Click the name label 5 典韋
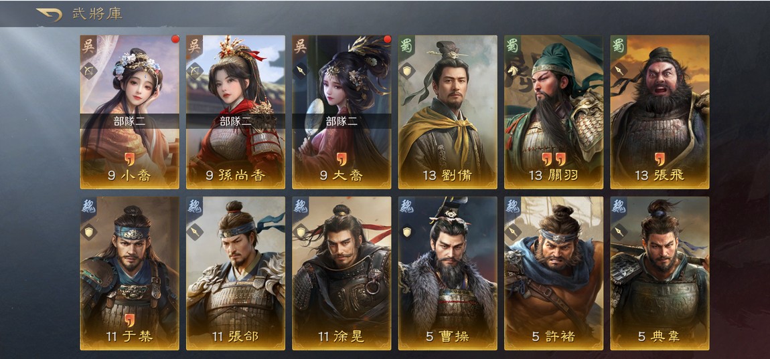This screenshot has height=359, width=770. tap(660, 336)
